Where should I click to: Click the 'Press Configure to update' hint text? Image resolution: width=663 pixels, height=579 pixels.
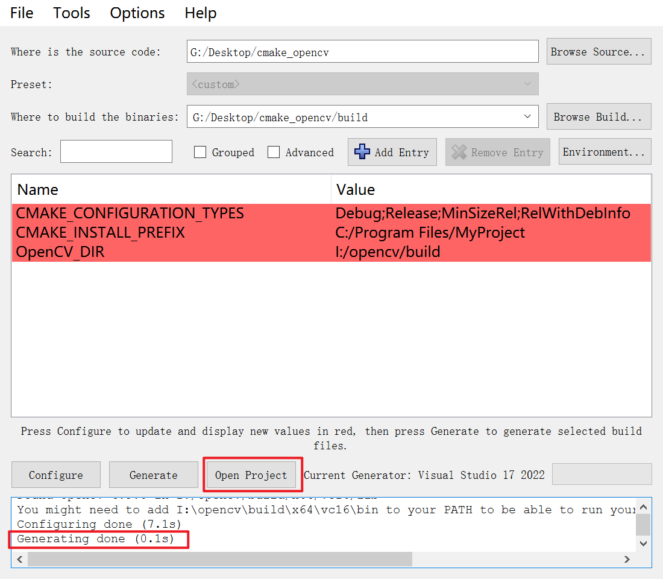pos(331,438)
